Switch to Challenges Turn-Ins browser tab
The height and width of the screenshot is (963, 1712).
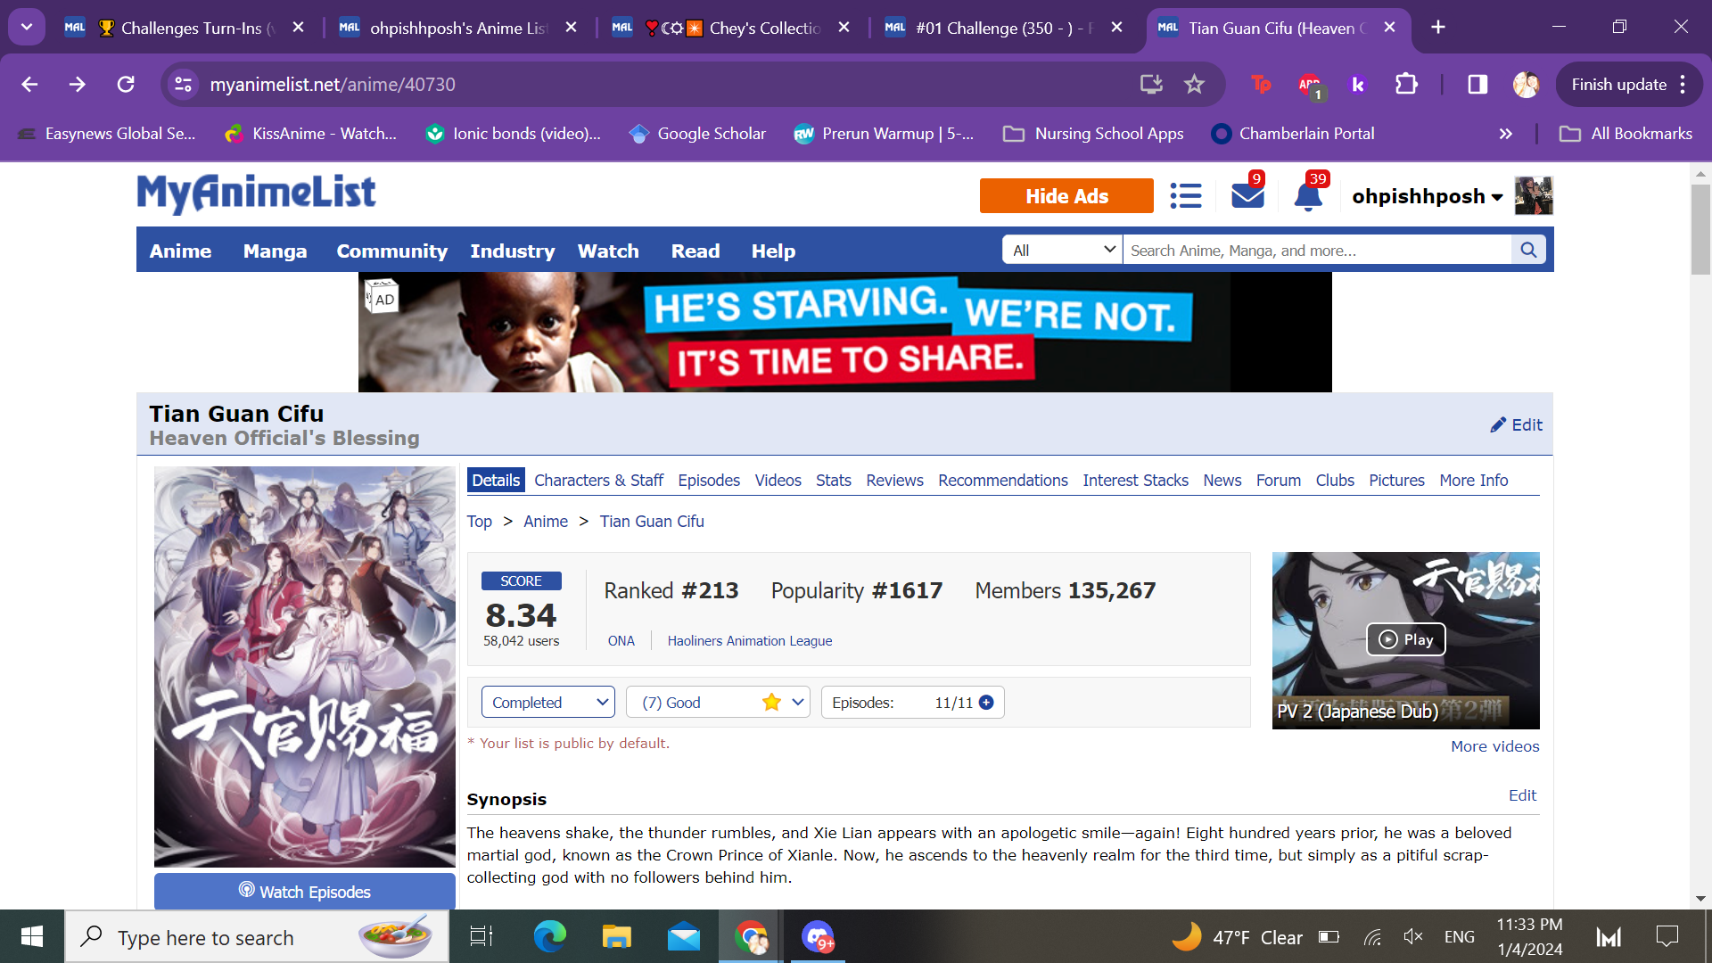coord(185,28)
